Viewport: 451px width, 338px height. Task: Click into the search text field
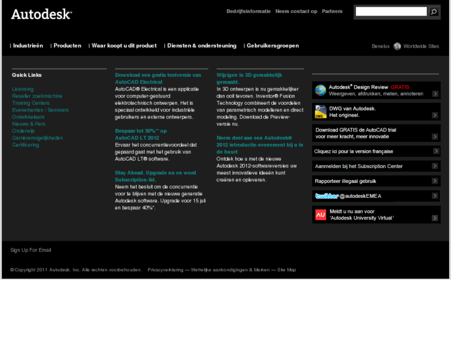(x=391, y=12)
